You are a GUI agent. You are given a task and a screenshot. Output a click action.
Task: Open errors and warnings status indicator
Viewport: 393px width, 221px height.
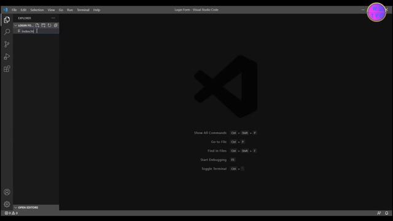[11, 213]
